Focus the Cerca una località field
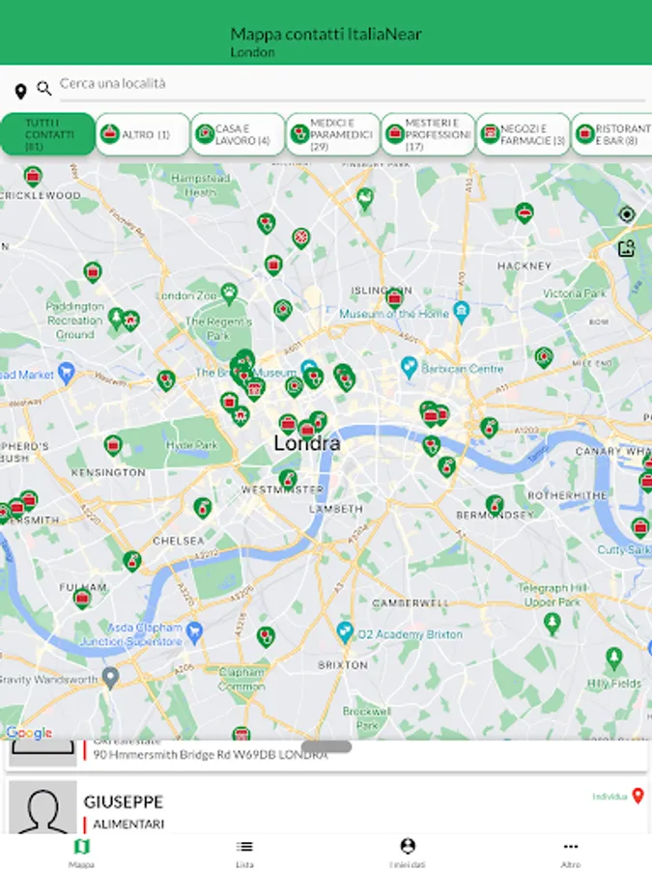The width and height of the screenshot is (652, 869). click(352, 84)
